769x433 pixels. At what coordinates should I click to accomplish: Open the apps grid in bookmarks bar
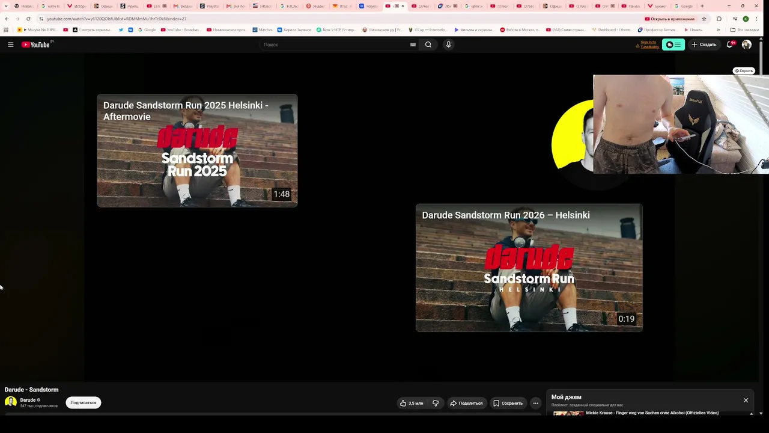click(6, 29)
